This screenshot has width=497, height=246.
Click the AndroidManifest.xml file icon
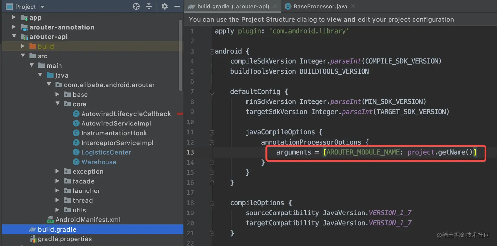tap(50, 220)
